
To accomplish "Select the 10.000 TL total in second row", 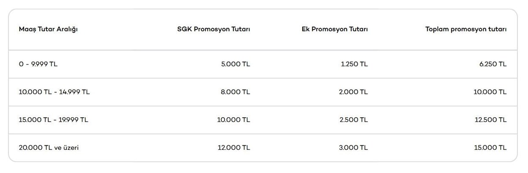I will (490, 92).
